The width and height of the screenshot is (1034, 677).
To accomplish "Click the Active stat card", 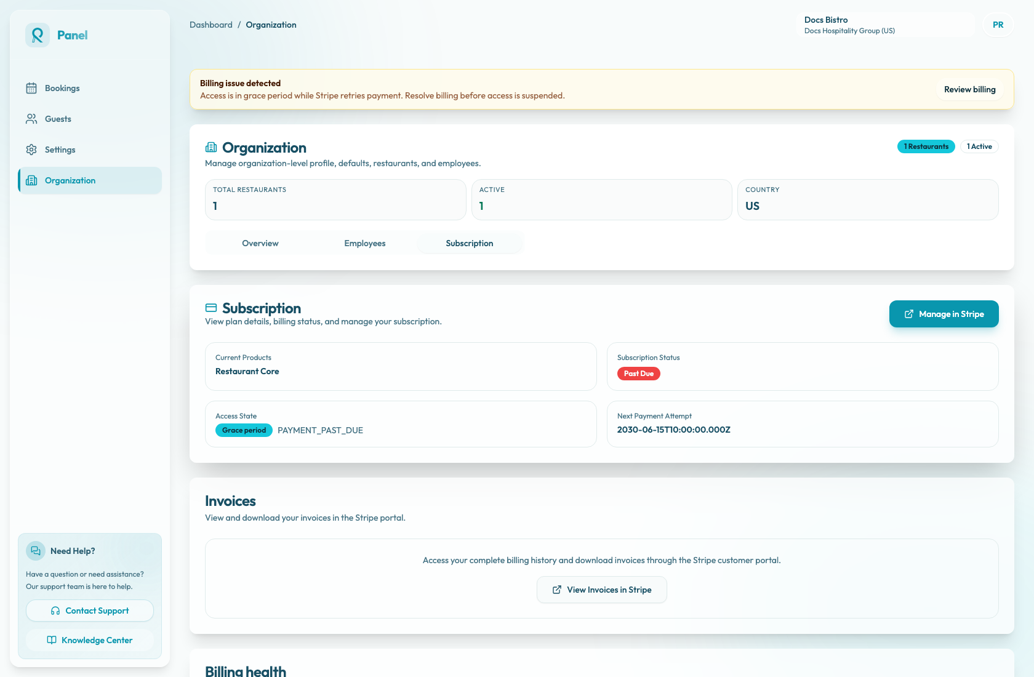I will [x=602, y=199].
